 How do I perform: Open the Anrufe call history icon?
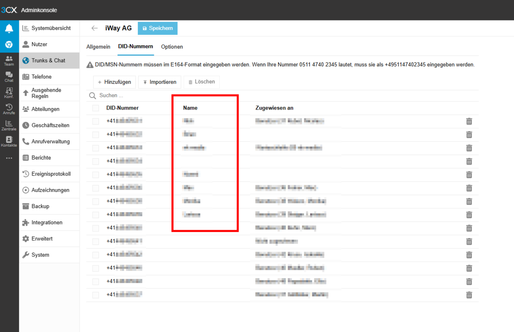(x=9, y=110)
